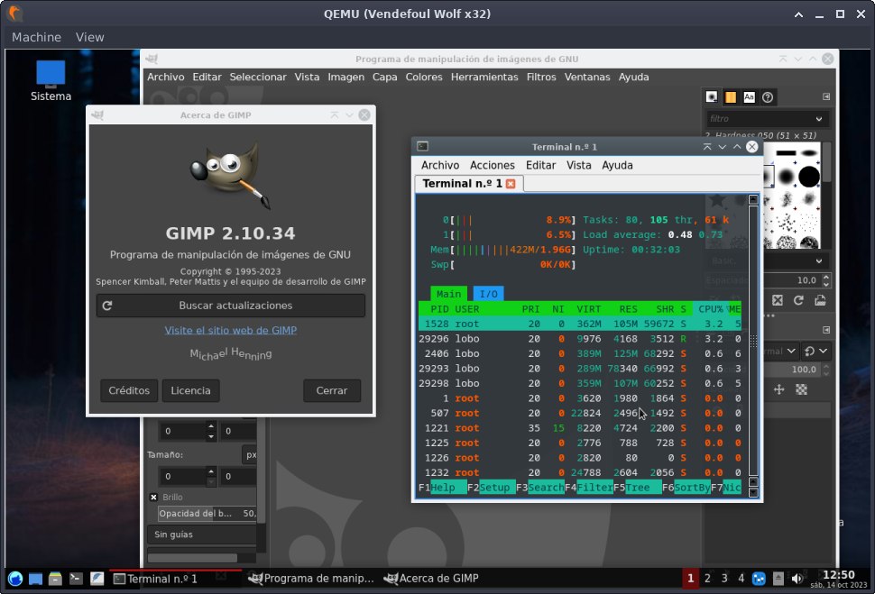
Task: Click Créditos button in About dialog
Action: [129, 390]
